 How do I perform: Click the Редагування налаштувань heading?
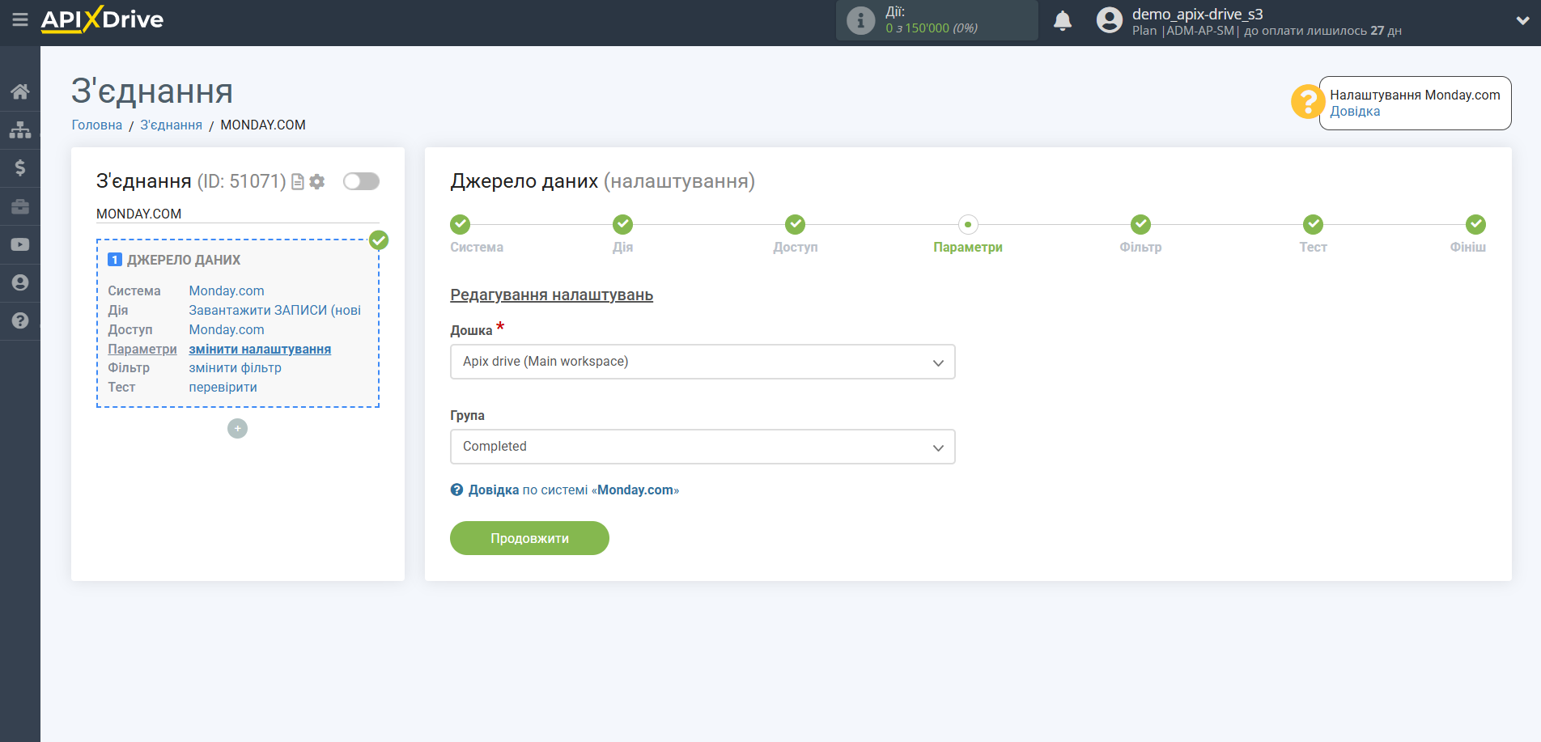(552, 295)
